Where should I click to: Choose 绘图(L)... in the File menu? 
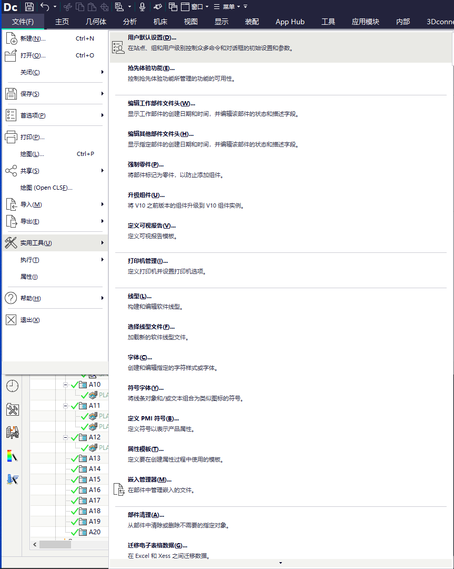point(55,154)
